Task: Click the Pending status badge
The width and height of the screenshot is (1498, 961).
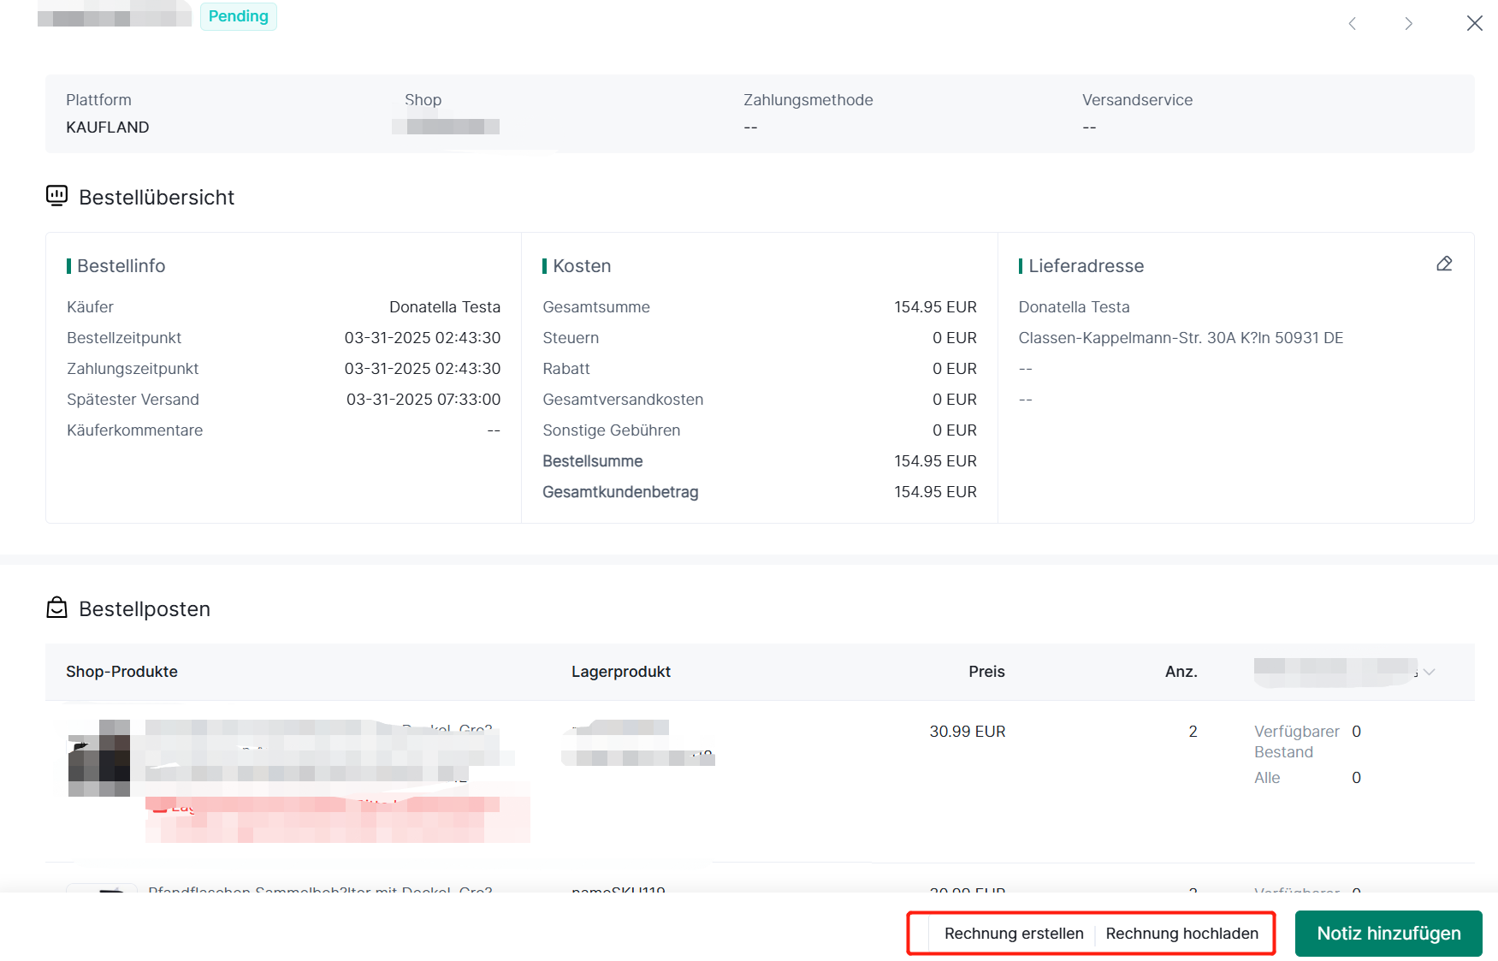Action: [x=238, y=16]
